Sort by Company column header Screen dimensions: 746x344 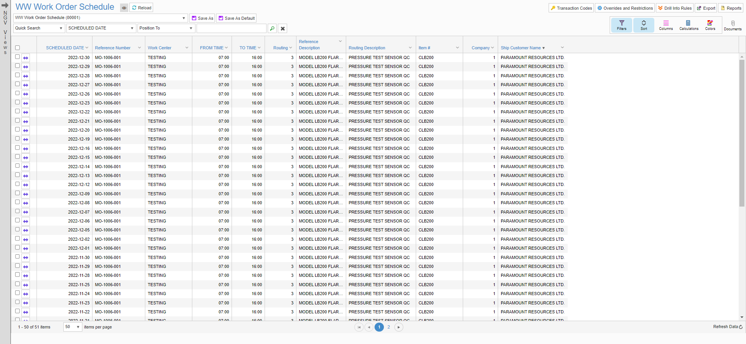pos(481,48)
